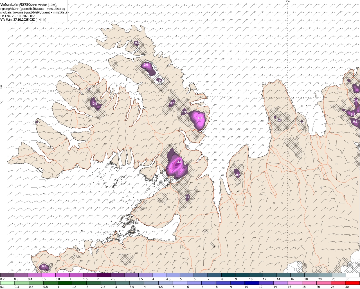Click the 'IT: Lau. 25. 10. 2025 06Z' line
This screenshot has width=360, height=289.
point(18,16)
